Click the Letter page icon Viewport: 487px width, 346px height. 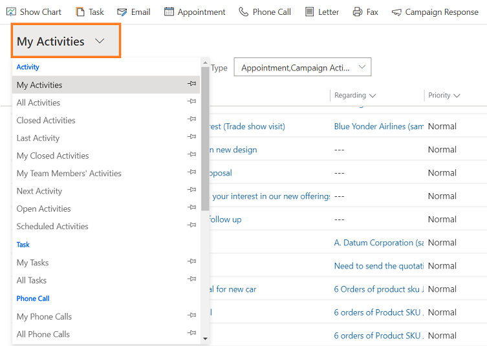pyautogui.click(x=309, y=12)
